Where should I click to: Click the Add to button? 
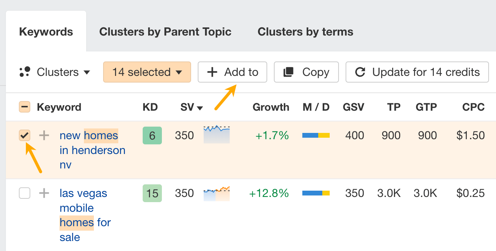[232, 72]
